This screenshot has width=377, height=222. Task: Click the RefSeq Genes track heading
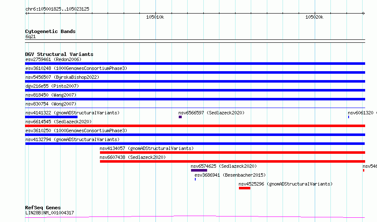(43, 208)
